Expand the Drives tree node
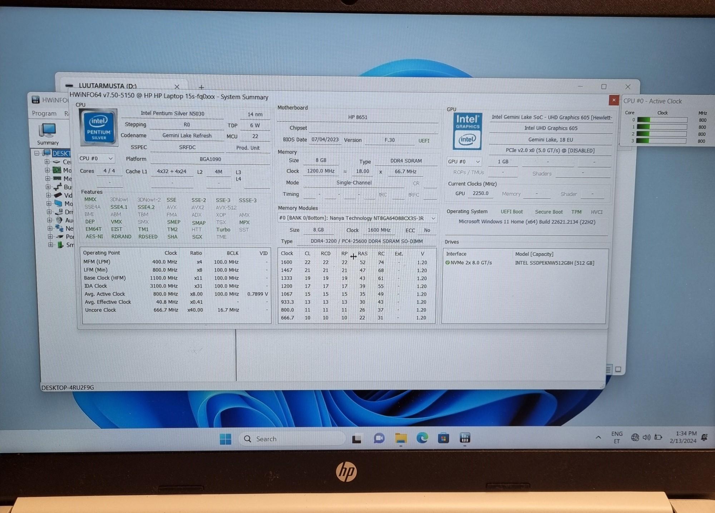 click(49, 212)
